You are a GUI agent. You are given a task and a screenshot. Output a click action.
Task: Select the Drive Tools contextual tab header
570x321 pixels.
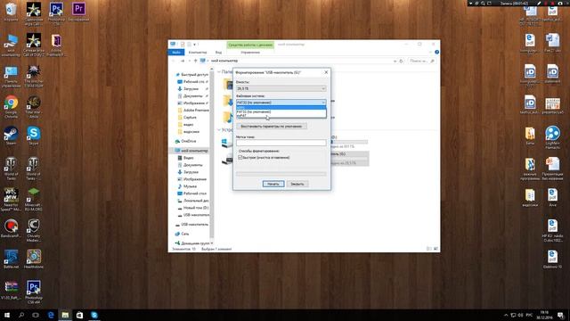point(250,45)
